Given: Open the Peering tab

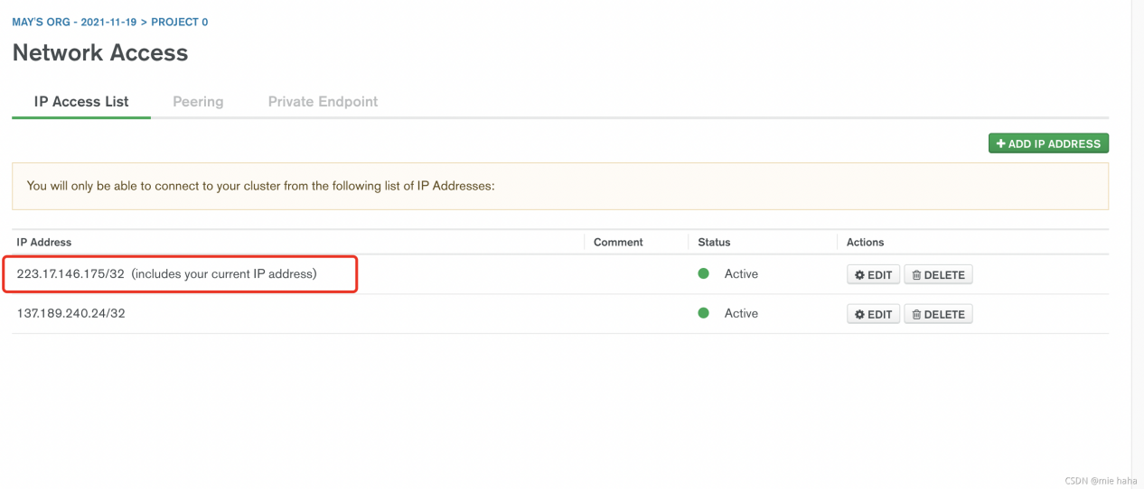Looking at the screenshot, I should (x=198, y=102).
